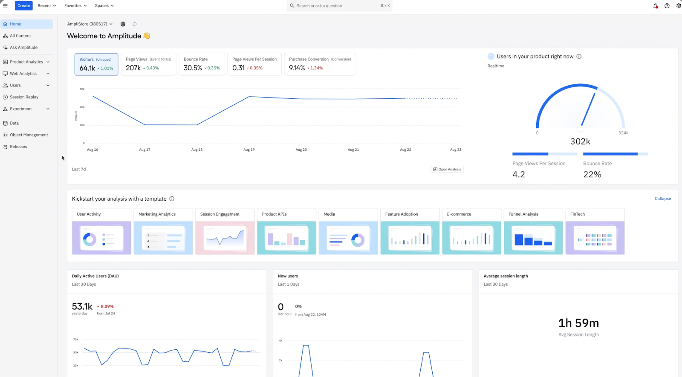
Task: Click the refresh icon beside AmpliStore
Action: [x=135, y=24]
